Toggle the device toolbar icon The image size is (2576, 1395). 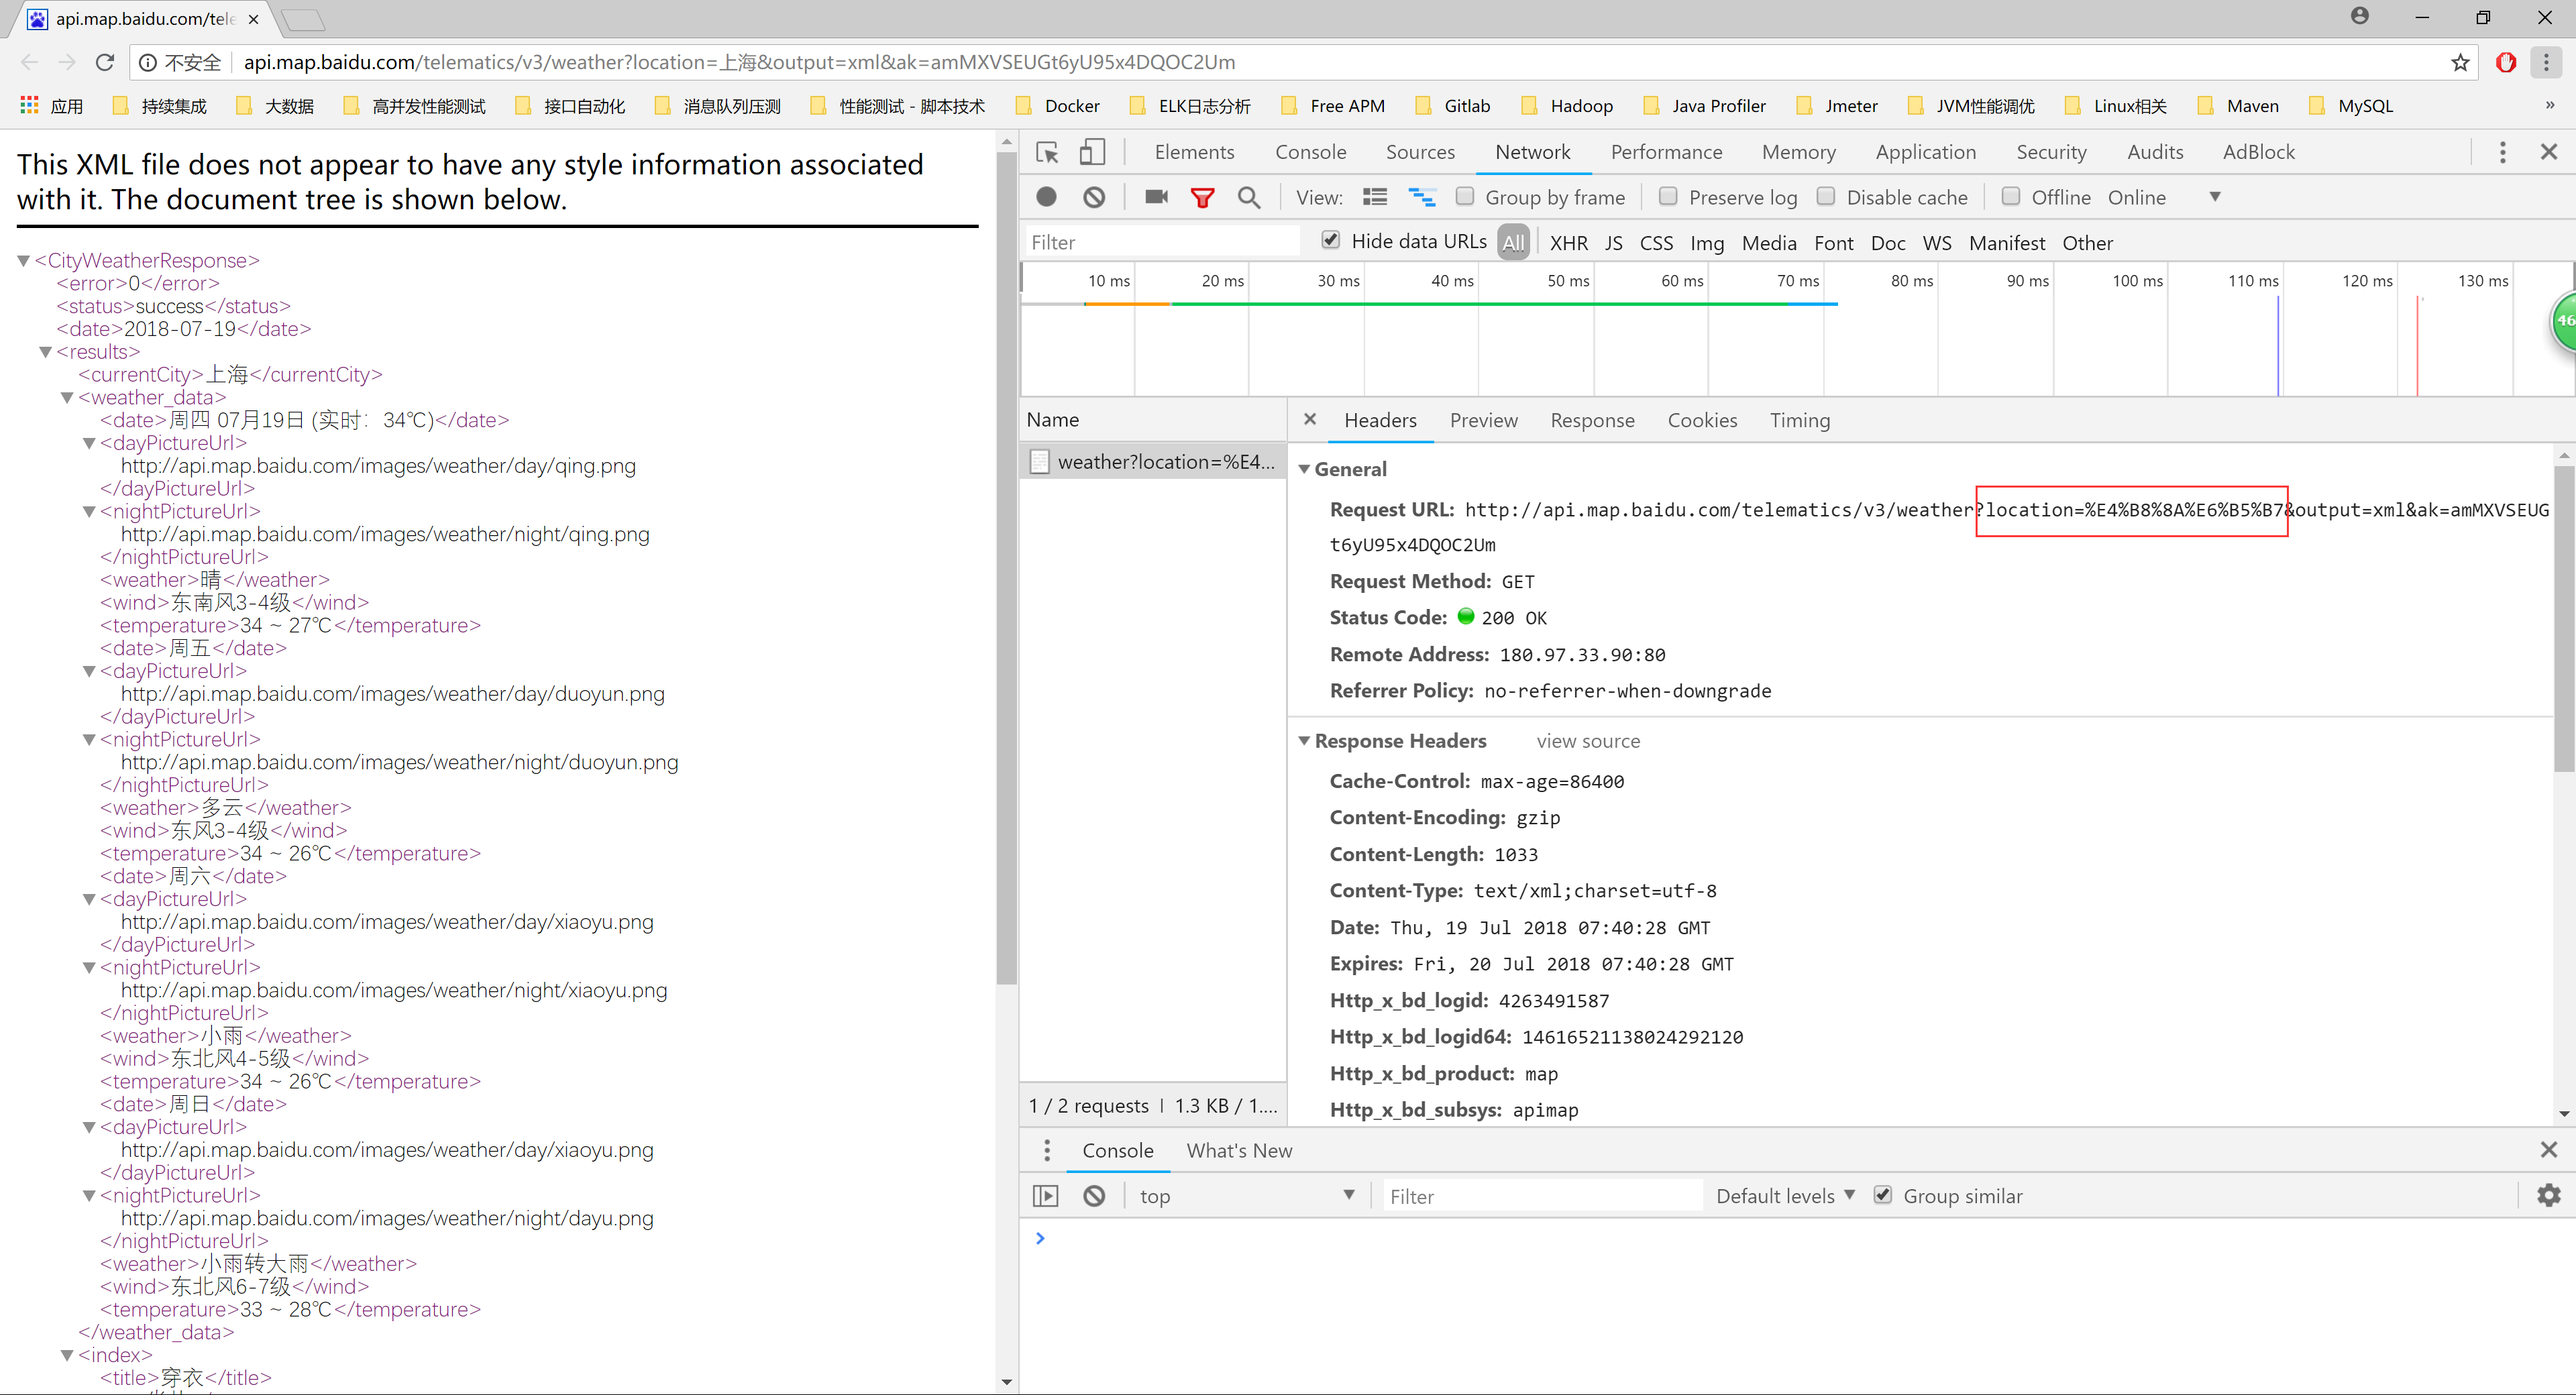[x=1092, y=152]
